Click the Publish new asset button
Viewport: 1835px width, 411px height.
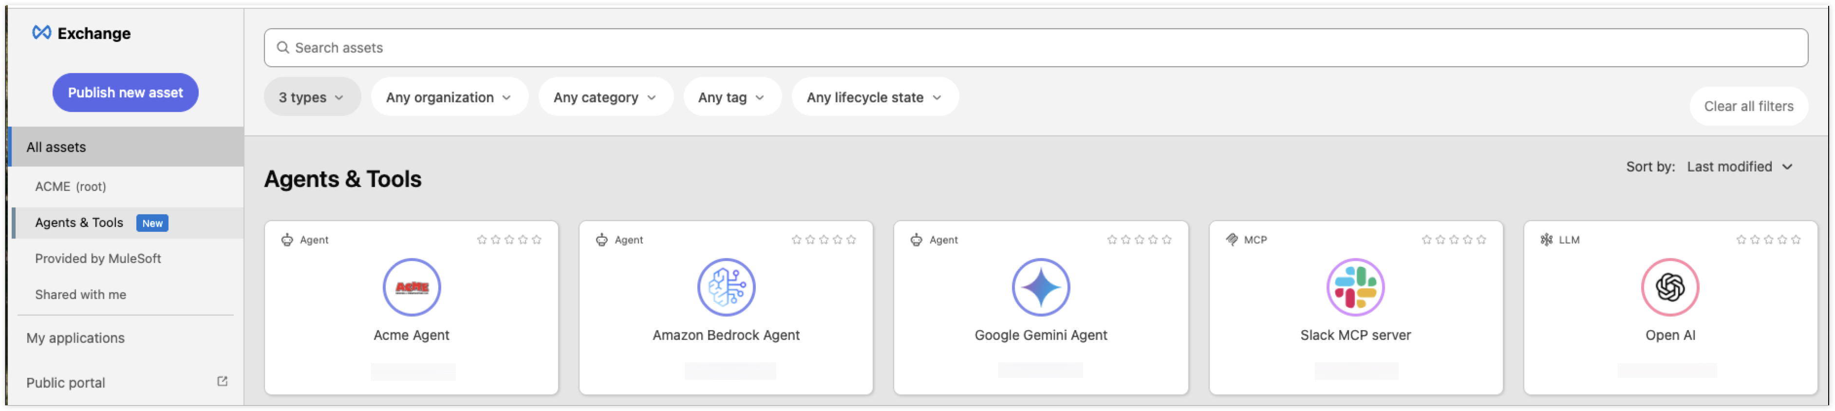pos(125,92)
